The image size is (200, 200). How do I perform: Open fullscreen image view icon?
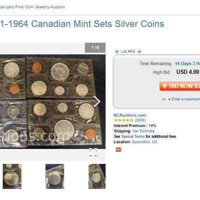click(x=93, y=152)
